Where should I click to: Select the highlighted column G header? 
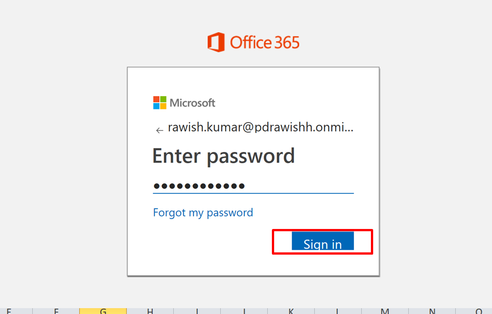tap(103, 311)
